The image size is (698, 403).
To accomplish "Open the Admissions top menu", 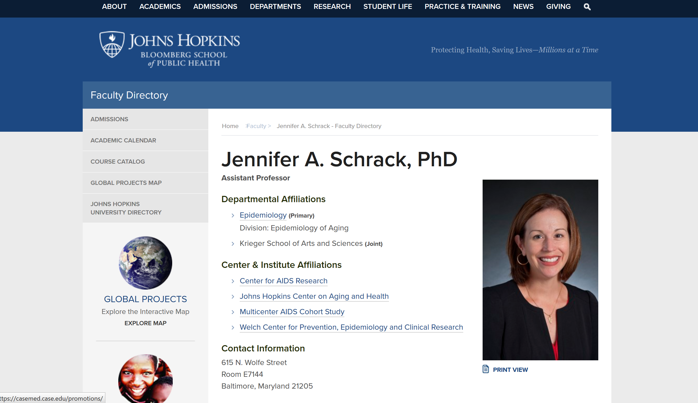I will [215, 6].
